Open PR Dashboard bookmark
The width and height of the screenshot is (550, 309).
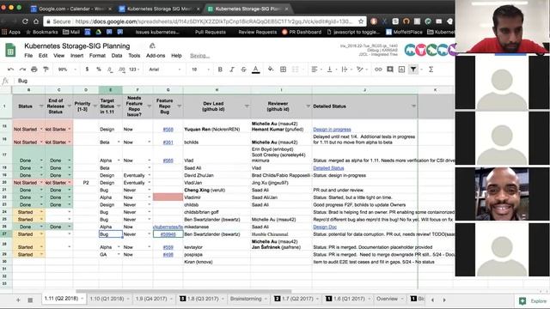tap(302, 32)
